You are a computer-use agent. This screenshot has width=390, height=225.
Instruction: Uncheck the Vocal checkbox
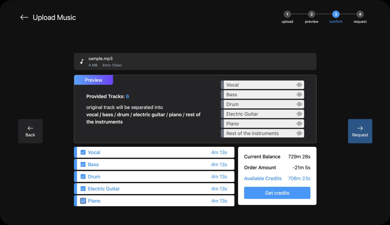tap(83, 153)
